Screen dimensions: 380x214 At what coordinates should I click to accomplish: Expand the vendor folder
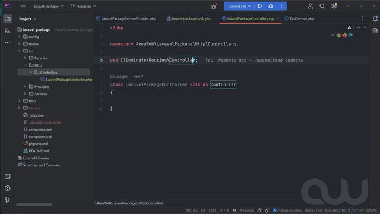point(19,108)
